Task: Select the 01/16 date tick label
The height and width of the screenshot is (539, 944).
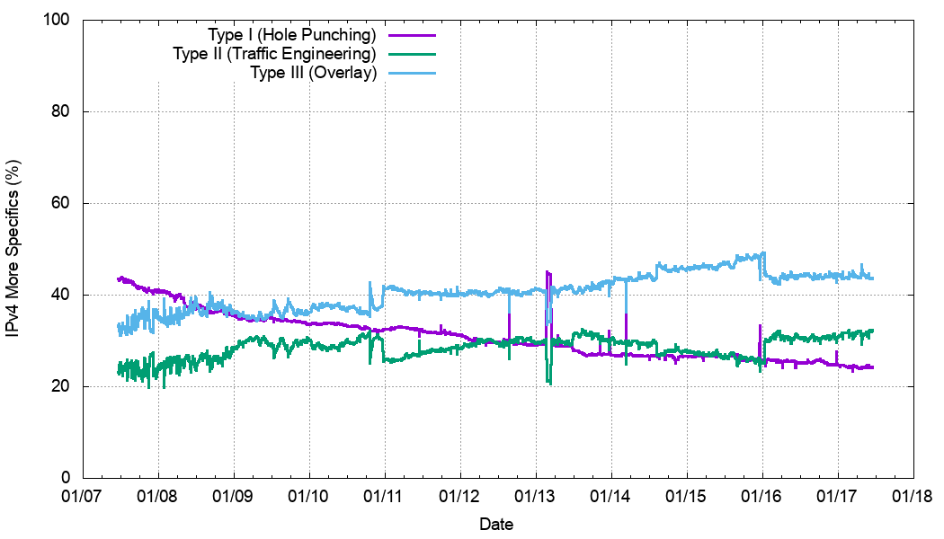Action: tap(762, 496)
